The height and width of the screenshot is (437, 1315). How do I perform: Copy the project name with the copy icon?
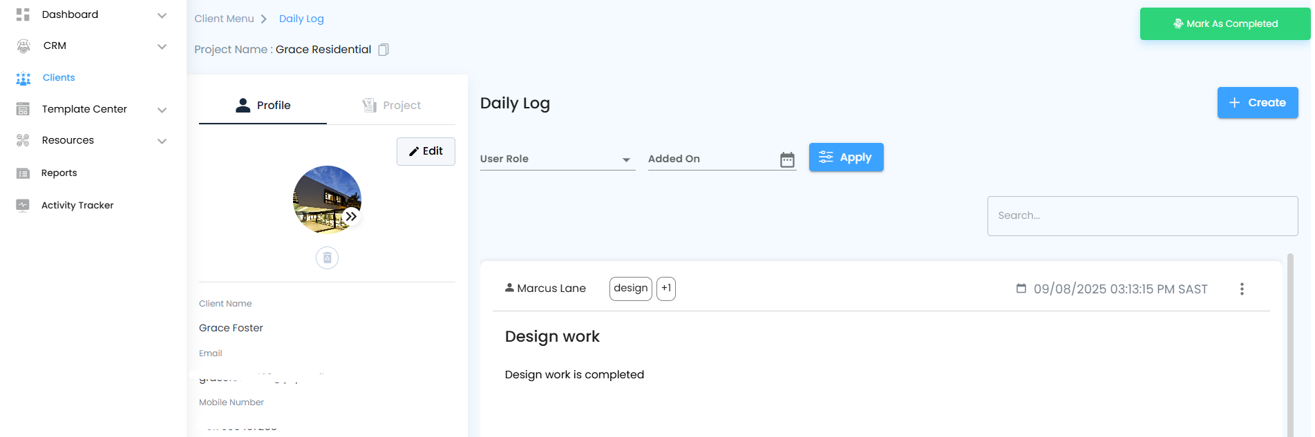click(x=384, y=50)
